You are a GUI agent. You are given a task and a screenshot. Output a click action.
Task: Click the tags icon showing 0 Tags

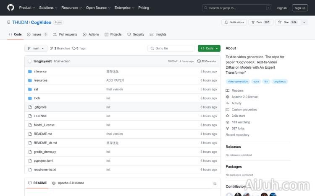(74, 49)
